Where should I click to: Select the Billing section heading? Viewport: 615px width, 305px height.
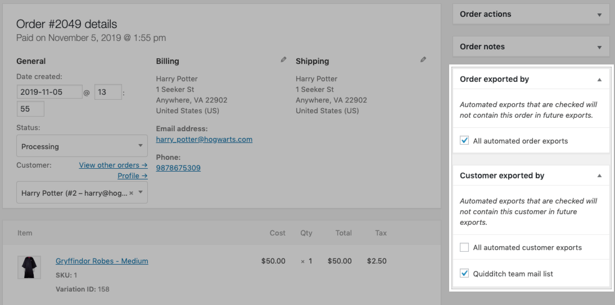168,61
